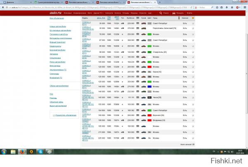Click auto.ru logo
This screenshot has height=167, width=248.
[x=55, y=13]
